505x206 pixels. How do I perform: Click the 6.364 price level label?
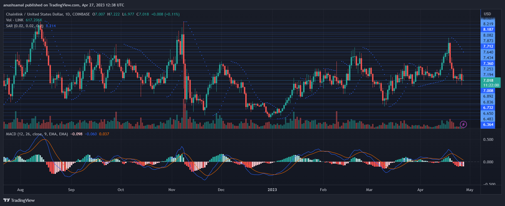(488, 124)
